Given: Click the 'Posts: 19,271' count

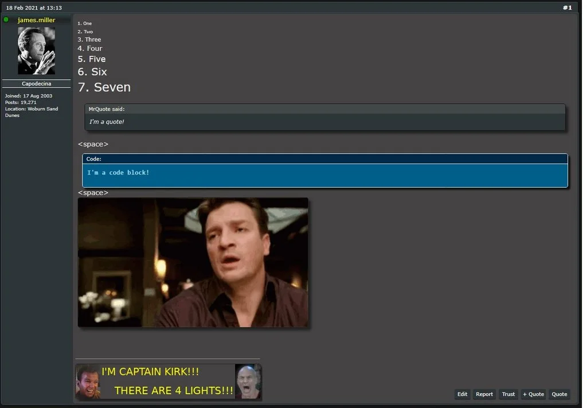Looking at the screenshot, I should (x=21, y=102).
